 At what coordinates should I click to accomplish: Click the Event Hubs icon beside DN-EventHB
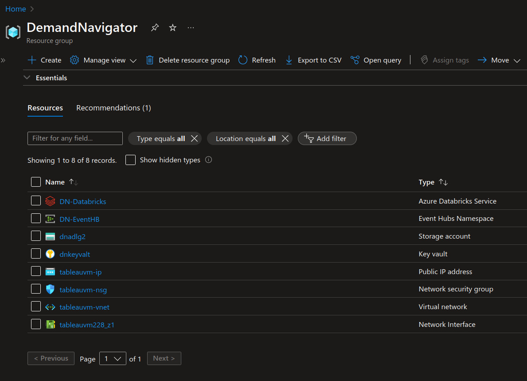tap(50, 219)
